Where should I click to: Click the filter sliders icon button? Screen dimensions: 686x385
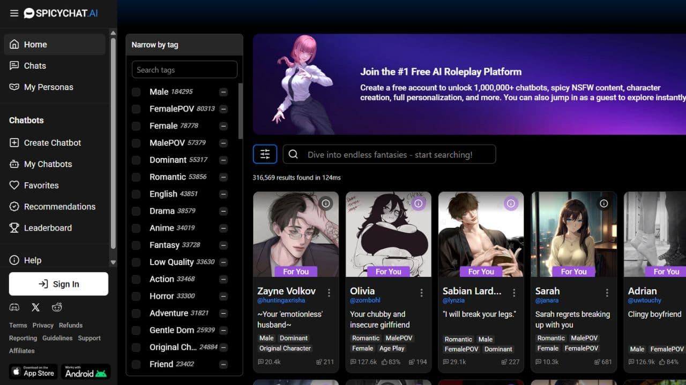point(265,155)
